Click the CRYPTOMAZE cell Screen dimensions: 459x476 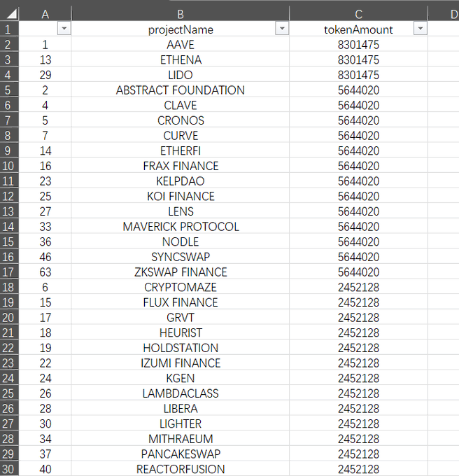tap(181, 287)
